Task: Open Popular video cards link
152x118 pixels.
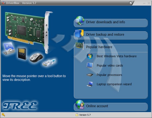Action: click(x=110, y=65)
